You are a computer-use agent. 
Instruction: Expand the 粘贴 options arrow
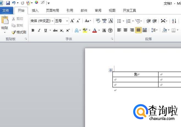tap(5, 32)
